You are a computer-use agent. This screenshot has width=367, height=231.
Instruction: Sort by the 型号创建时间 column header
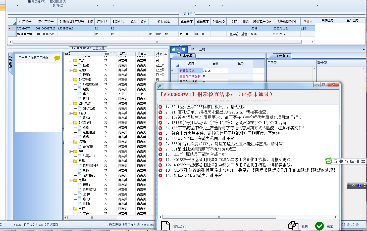[287, 21]
